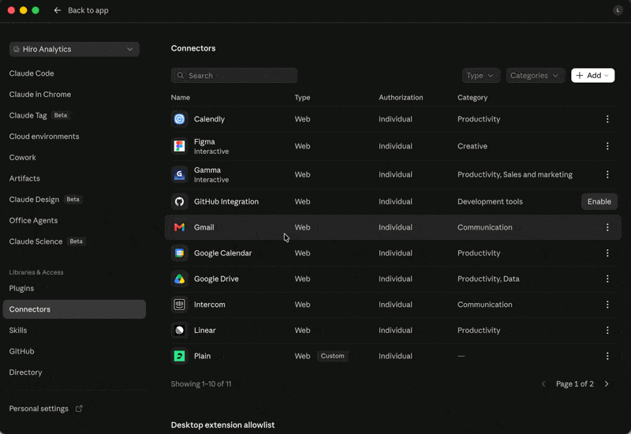Click the connectors Search field
631x434 pixels.
click(x=233, y=76)
